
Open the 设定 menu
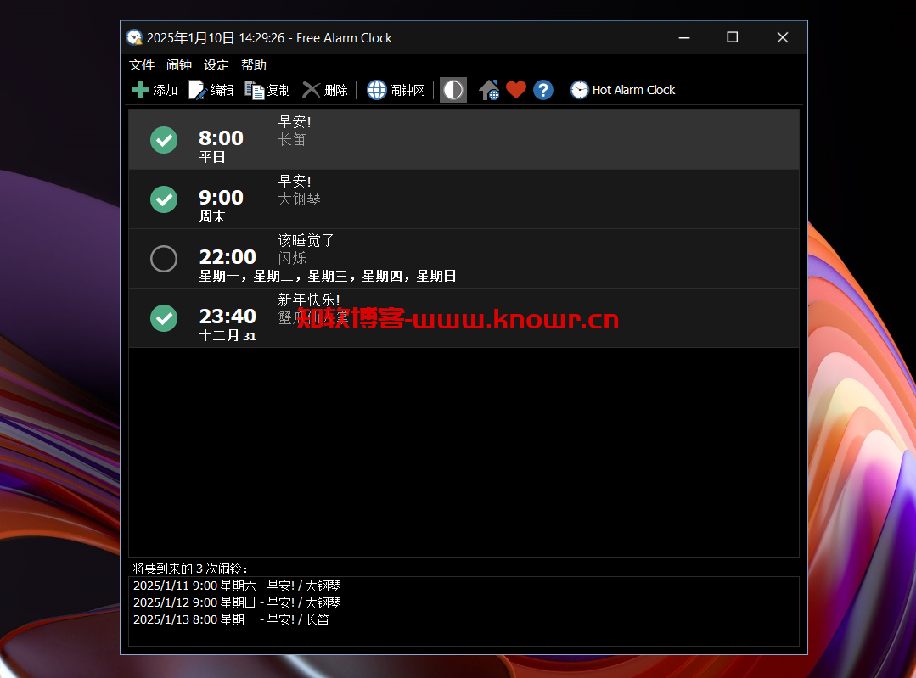(216, 64)
